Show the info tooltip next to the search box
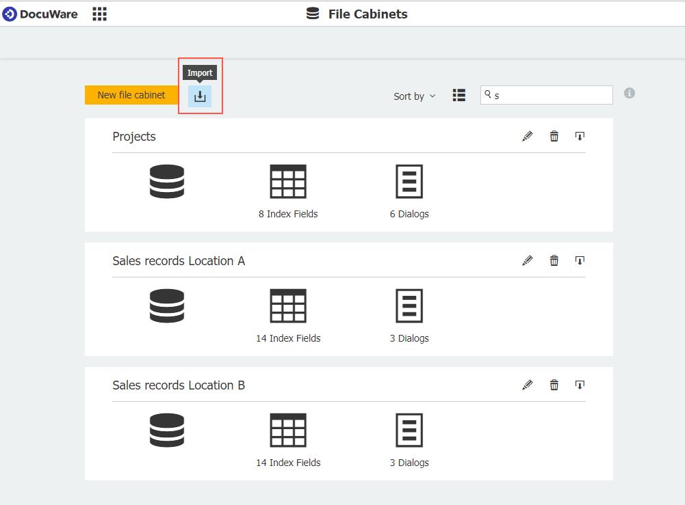Image resolution: width=685 pixels, height=505 pixels. [x=629, y=93]
